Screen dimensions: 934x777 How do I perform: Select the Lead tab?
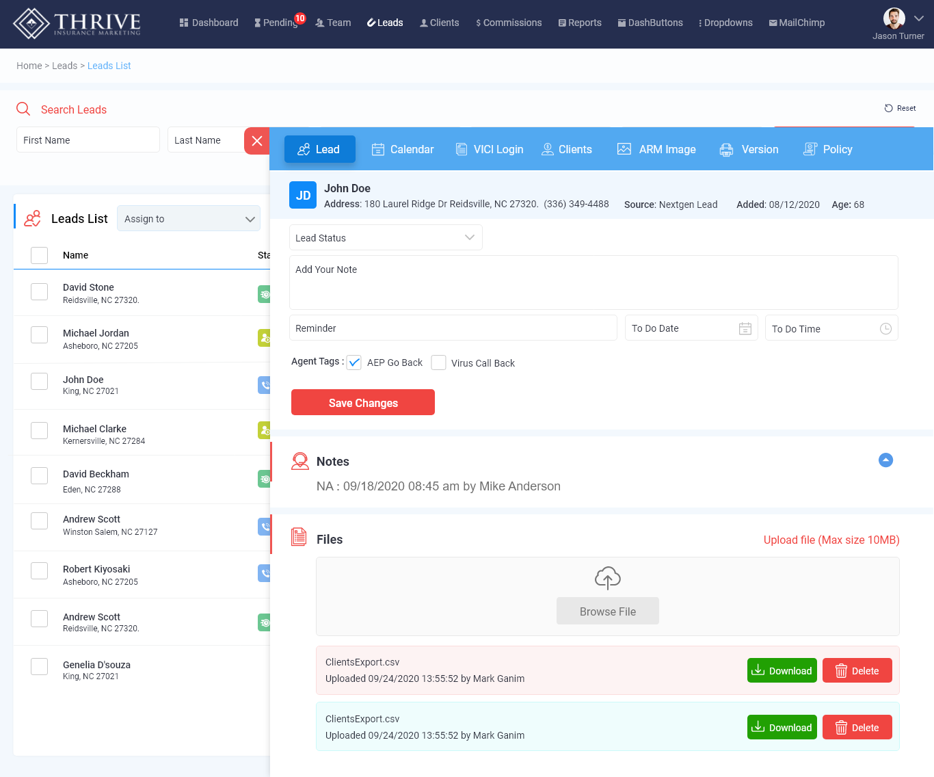click(320, 149)
